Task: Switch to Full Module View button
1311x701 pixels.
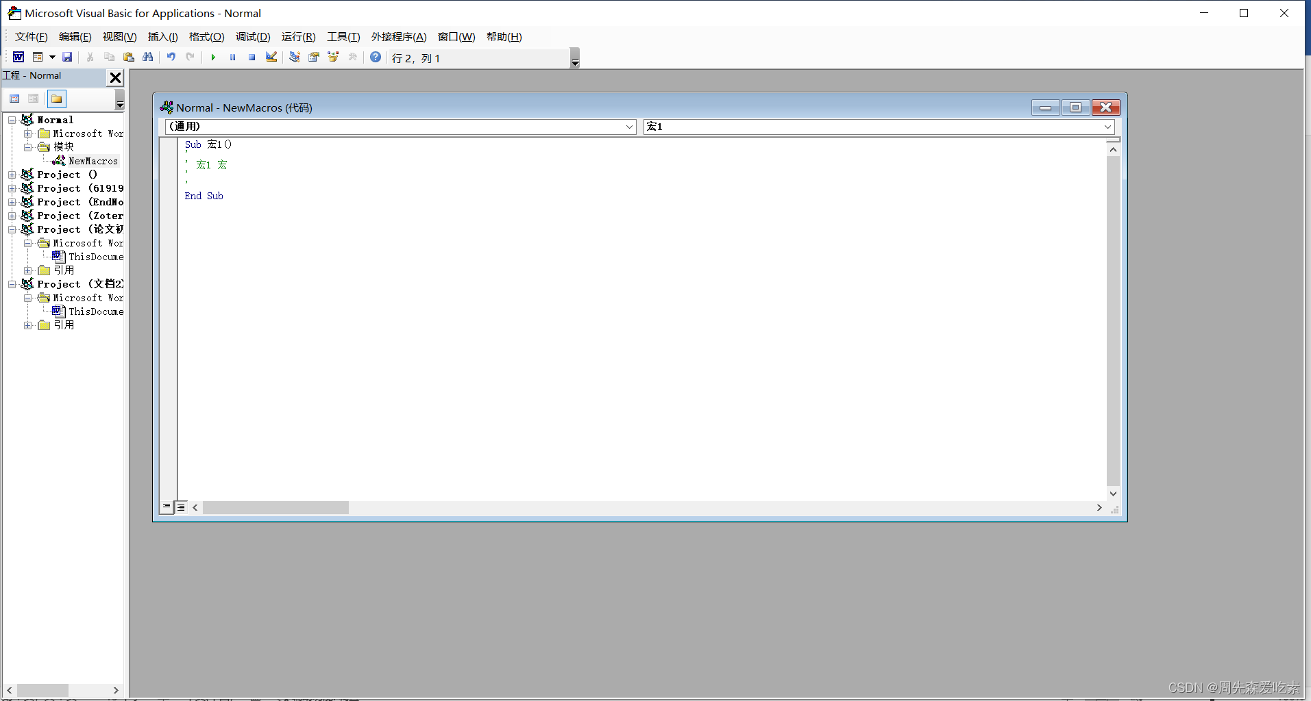Action: point(181,507)
